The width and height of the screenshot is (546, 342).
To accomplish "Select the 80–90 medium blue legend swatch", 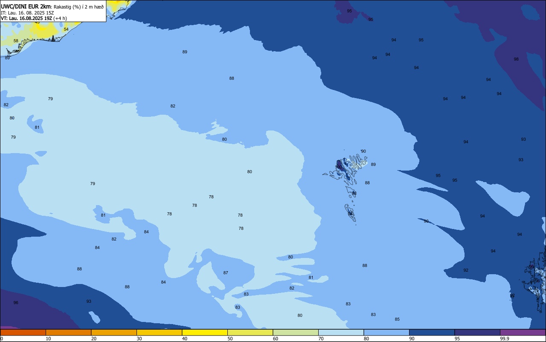I will tap(386, 332).
